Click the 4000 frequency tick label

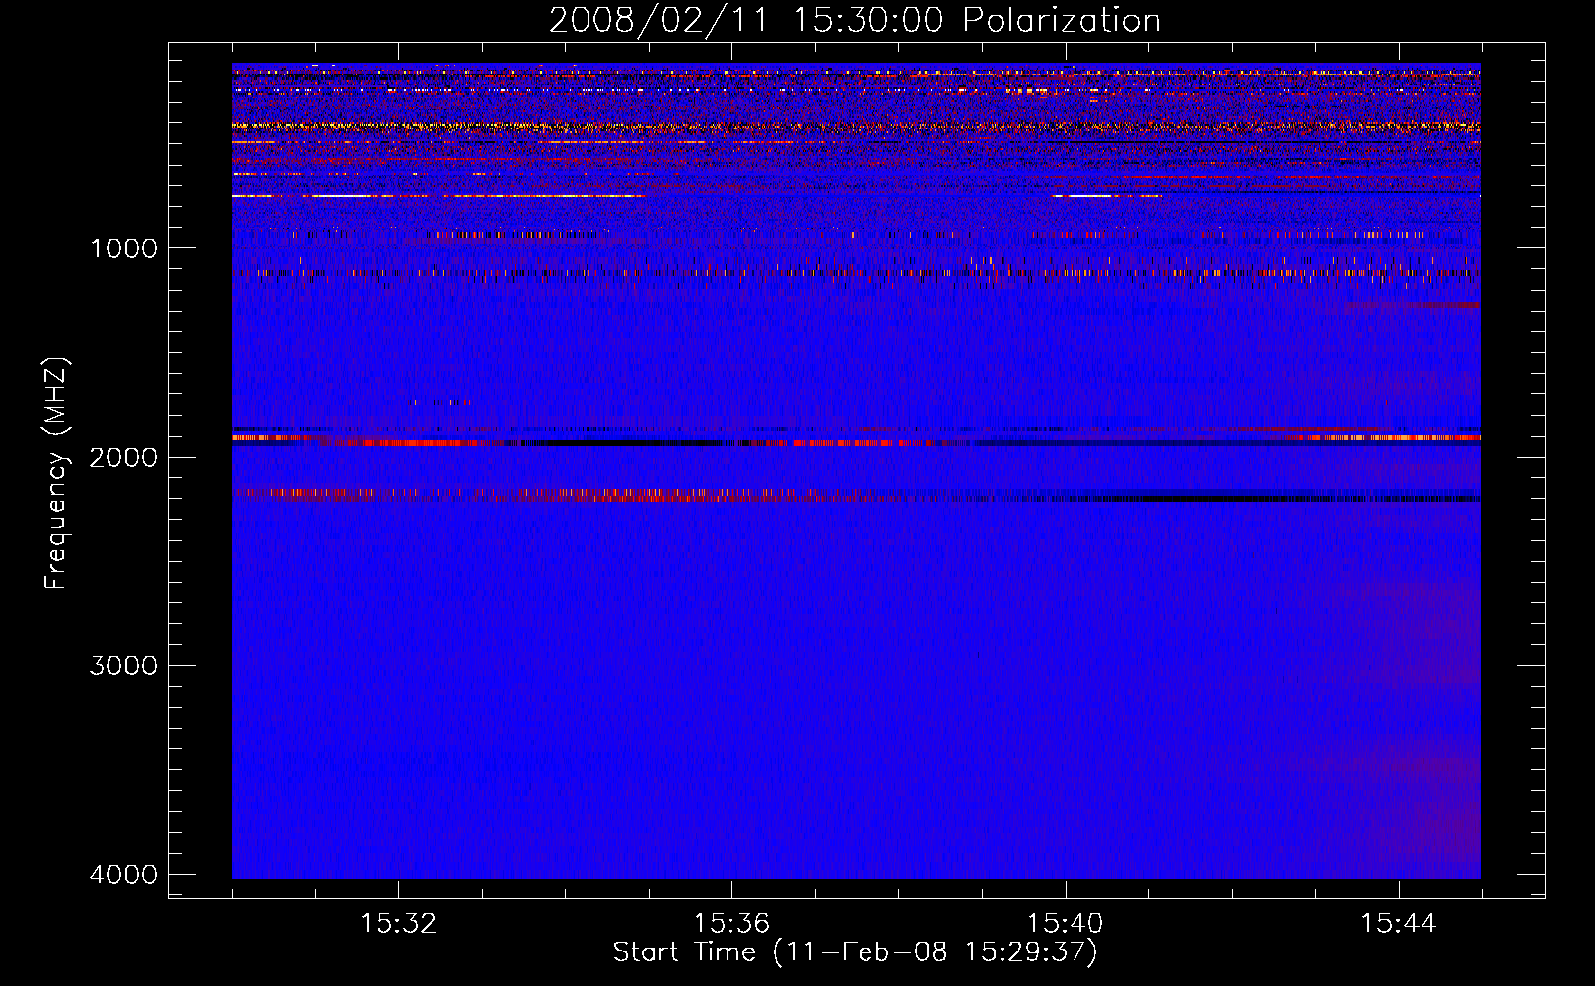coord(123,874)
